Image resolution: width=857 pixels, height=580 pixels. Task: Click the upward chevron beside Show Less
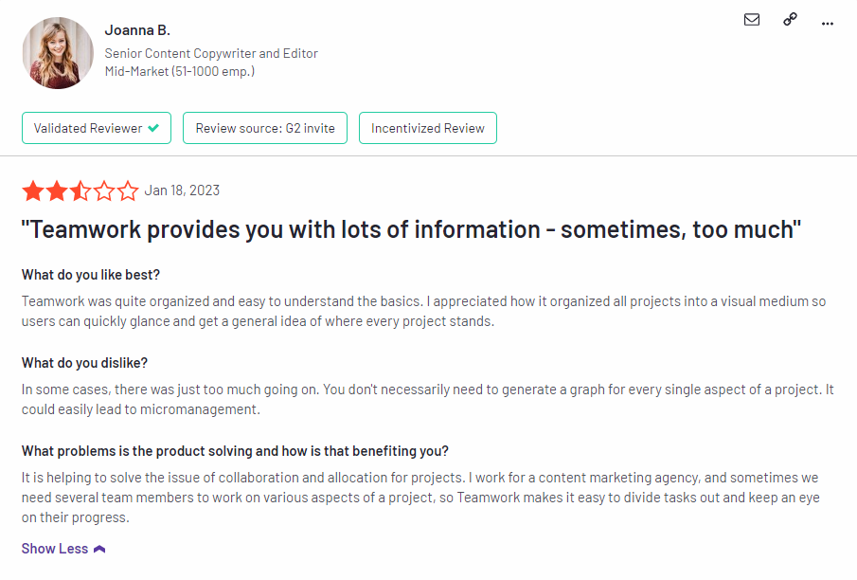point(99,549)
